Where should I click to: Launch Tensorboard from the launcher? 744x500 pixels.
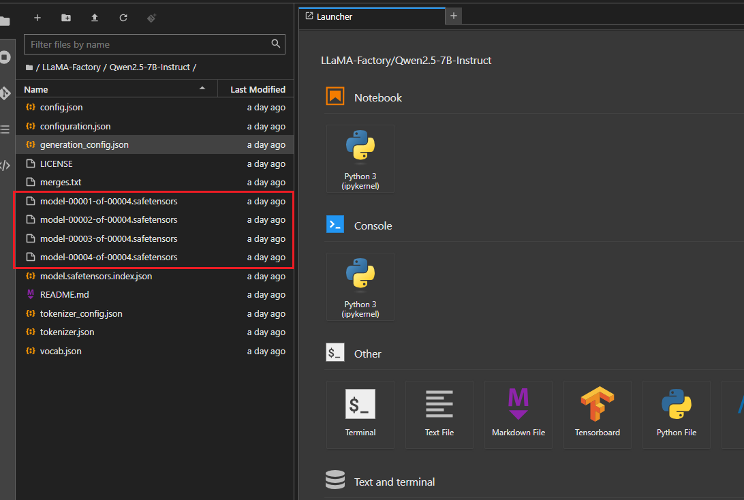pos(598,415)
